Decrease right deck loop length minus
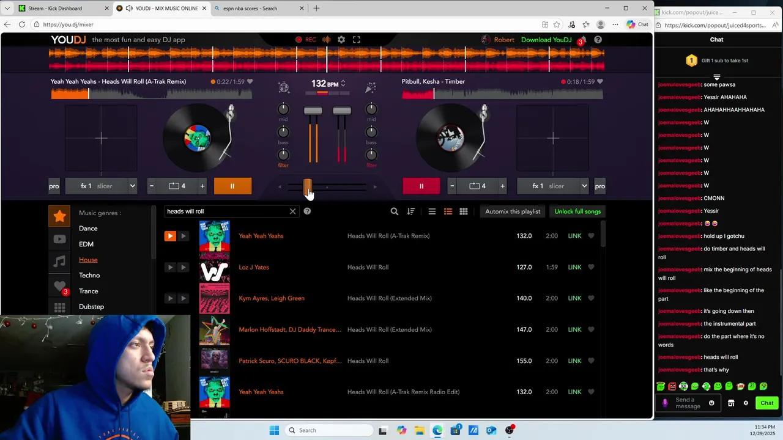783x440 pixels. tap(452, 186)
